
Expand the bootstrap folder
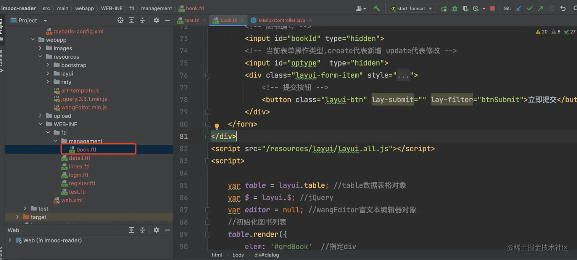click(48, 65)
